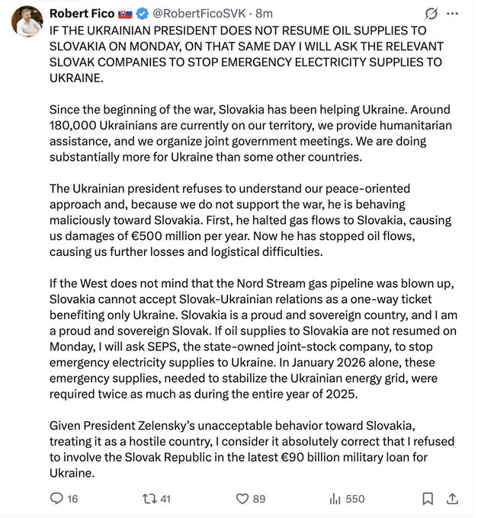This screenshot has height=518, width=478.
Task: Click the blue verified checkmark badge
Action: point(142,14)
